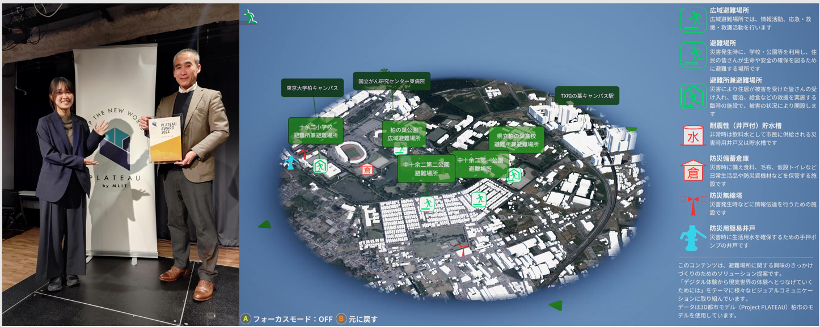Select the 倉 storage warehouse icon in the legend
The height and width of the screenshot is (327, 820).
point(692,172)
